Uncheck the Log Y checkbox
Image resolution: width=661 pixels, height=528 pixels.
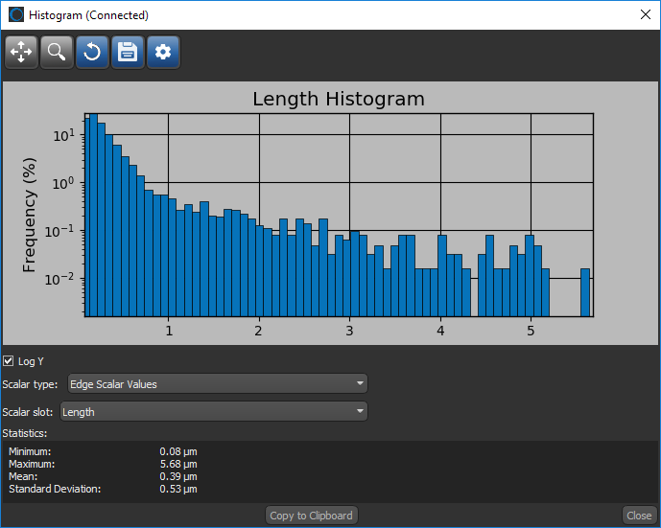(x=10, y=361)
